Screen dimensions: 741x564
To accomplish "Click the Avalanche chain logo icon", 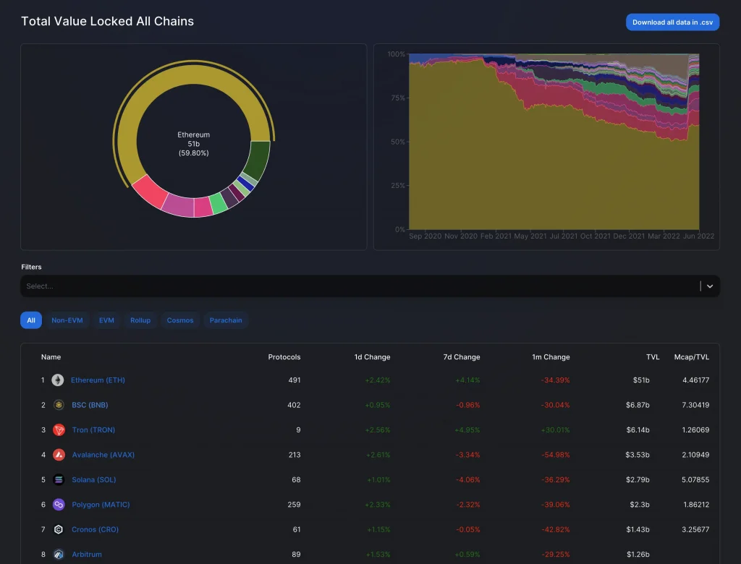I will [59, 455].
